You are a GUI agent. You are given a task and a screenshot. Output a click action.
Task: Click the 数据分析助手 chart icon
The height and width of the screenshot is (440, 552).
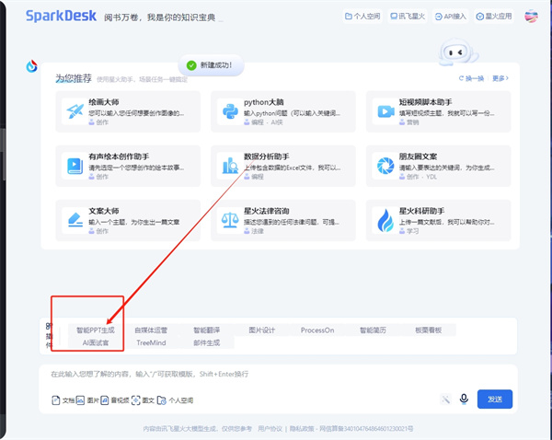click(230, 166)
